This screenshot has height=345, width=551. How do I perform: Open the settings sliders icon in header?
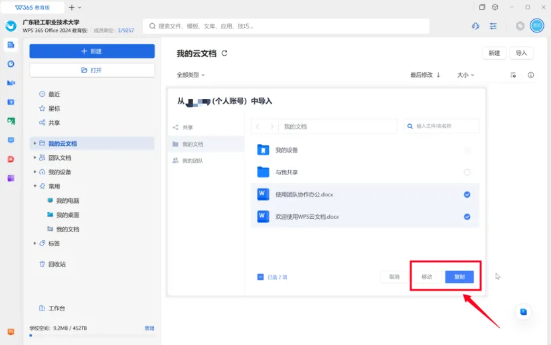pos(493,26)
